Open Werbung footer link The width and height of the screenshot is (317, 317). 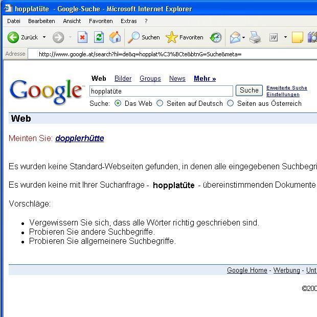287,270
